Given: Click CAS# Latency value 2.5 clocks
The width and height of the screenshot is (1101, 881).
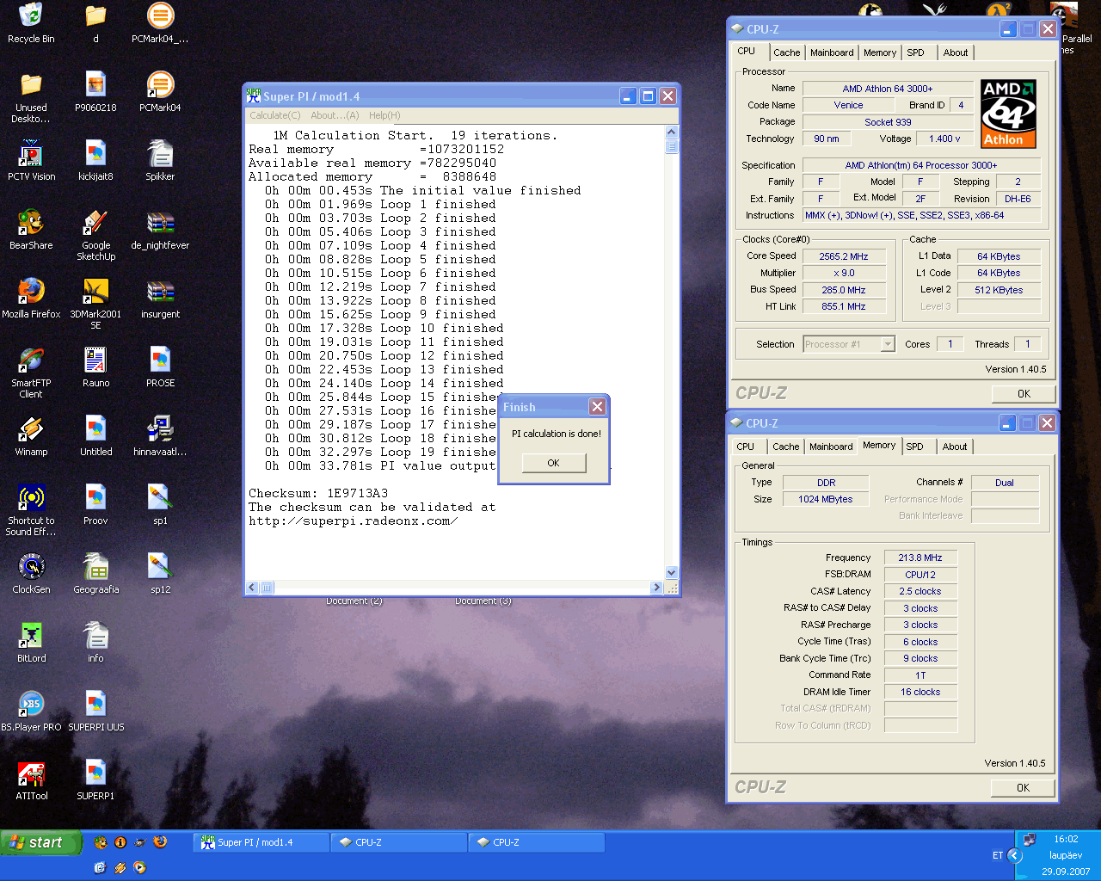Looking at the screenshot, I should (x=920, y=591).
